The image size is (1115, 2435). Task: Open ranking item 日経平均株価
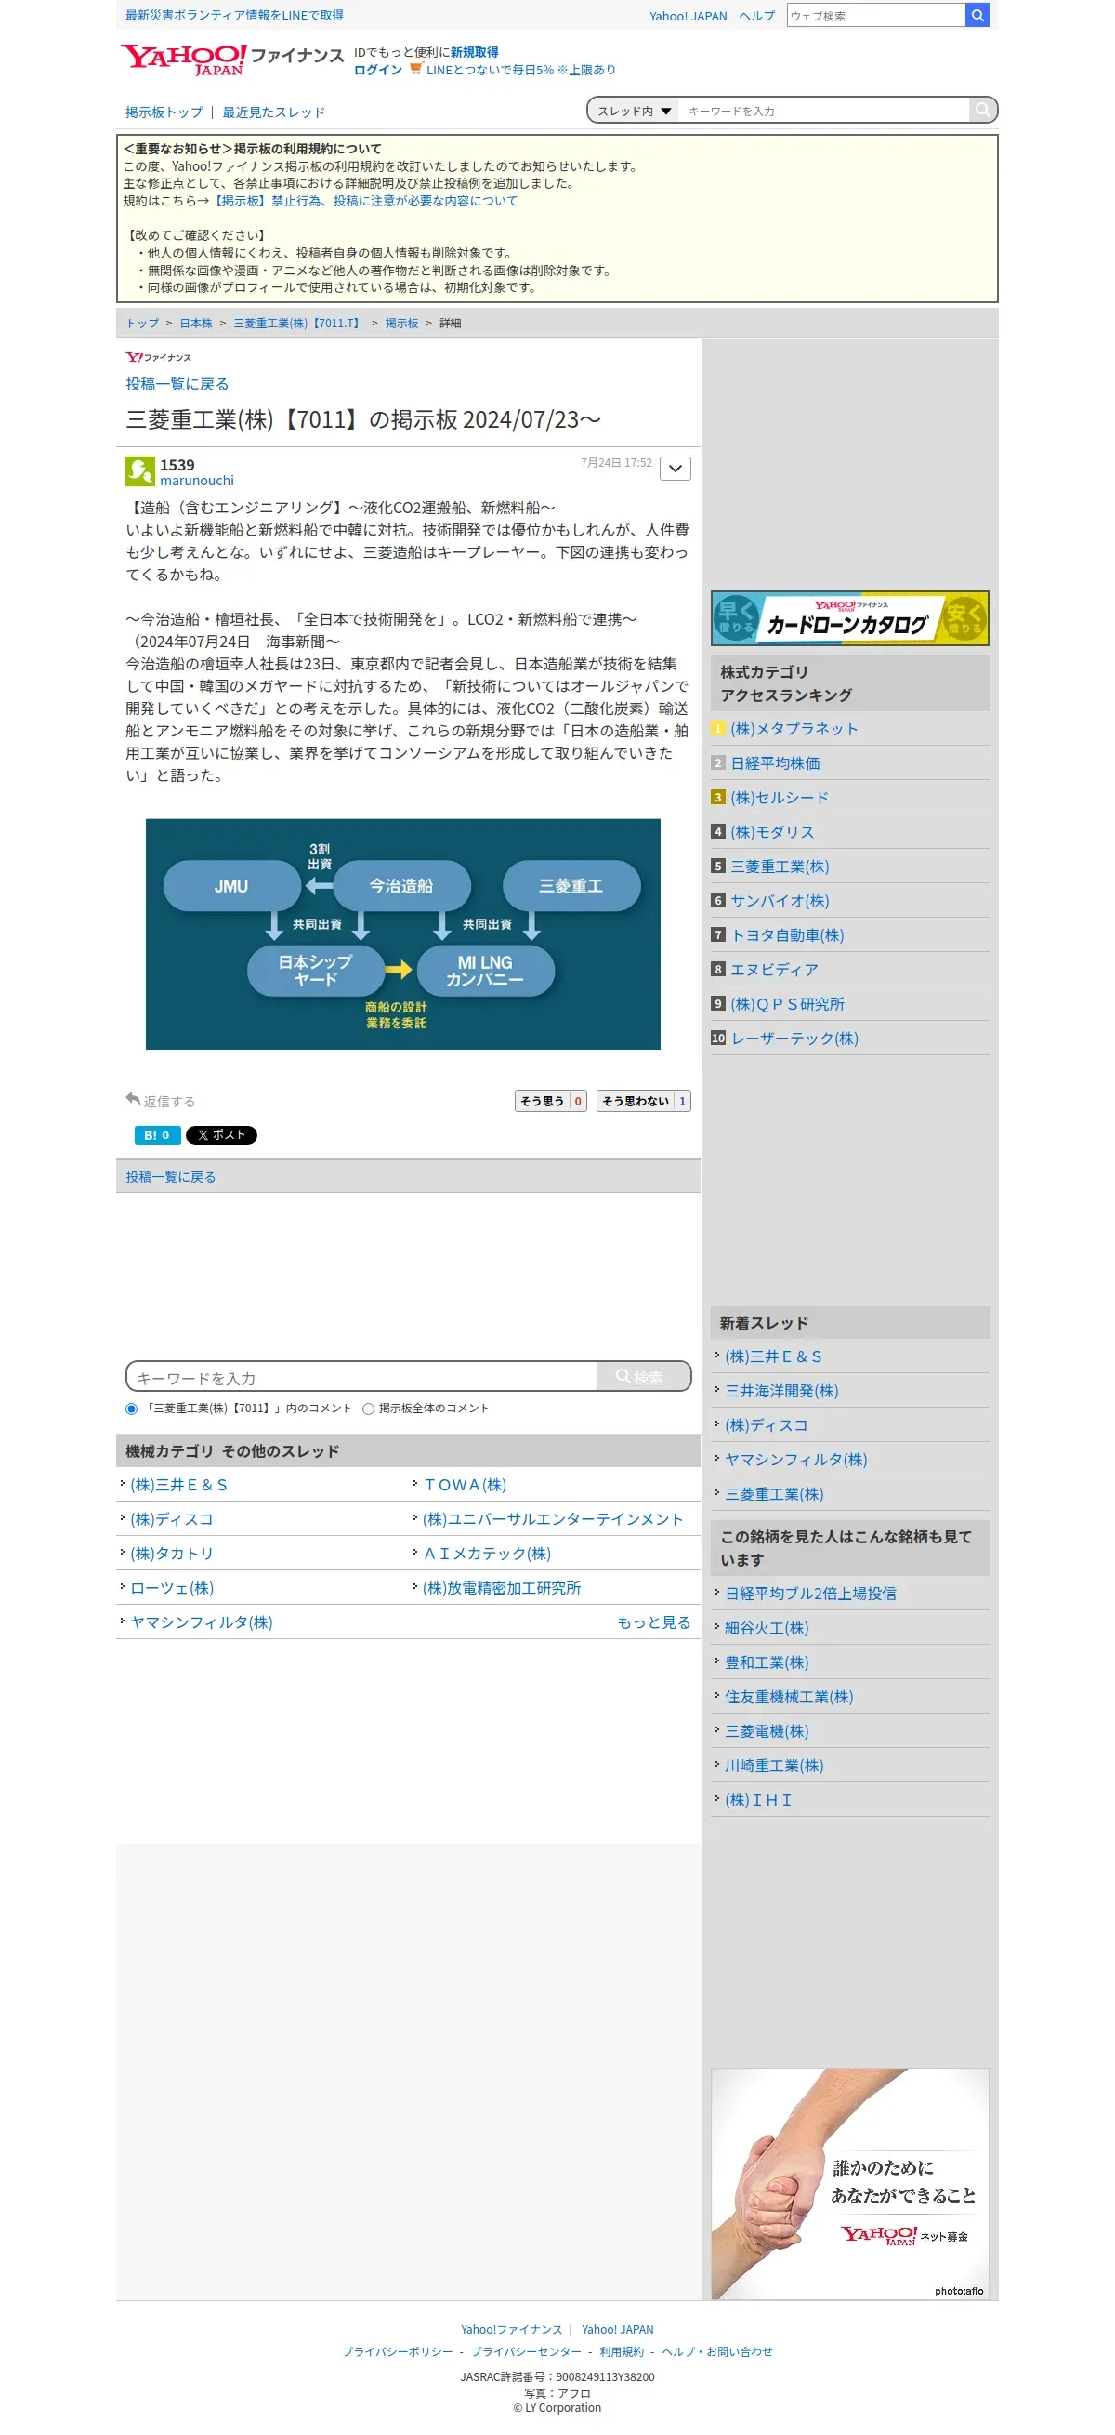tap(775, 762)
